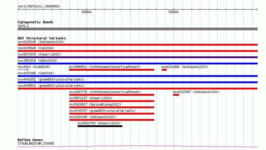Open esv2667776 (1000GenomesConsortiumPhase1) label

(105, 92)
